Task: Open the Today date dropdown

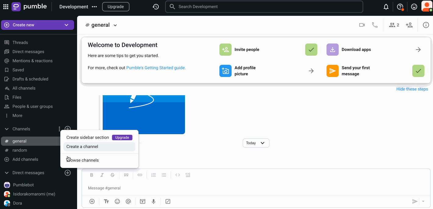Action: (x=256, y=143)
